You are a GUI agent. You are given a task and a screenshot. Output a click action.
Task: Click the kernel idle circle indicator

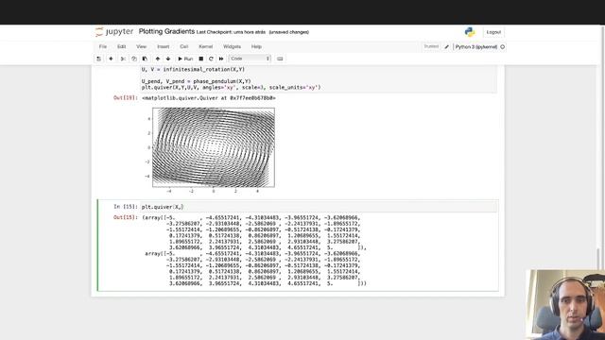(502, 47)
